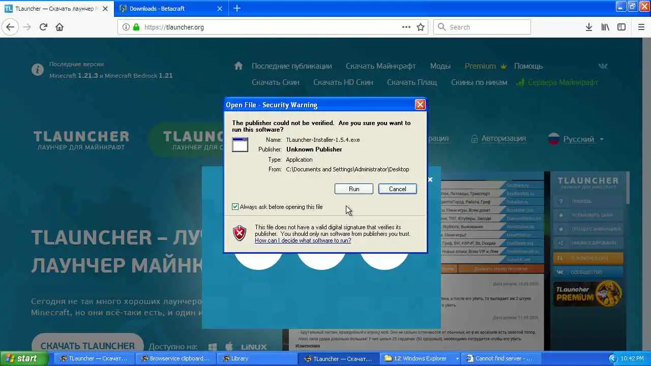Click the TLauncher PREMIUM banner in preview
651x366 pixels.
pos(588,293)
